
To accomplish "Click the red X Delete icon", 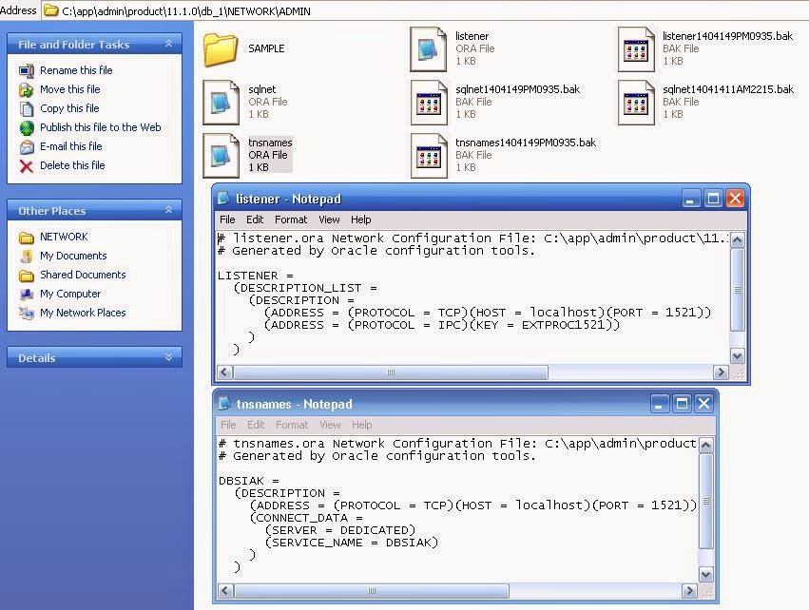I will coord(27,166).
